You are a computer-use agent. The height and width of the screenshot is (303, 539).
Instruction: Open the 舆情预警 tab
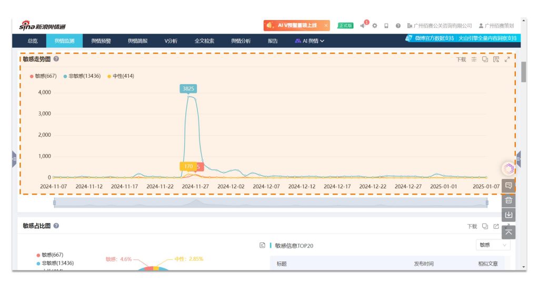tap(101, 41)
